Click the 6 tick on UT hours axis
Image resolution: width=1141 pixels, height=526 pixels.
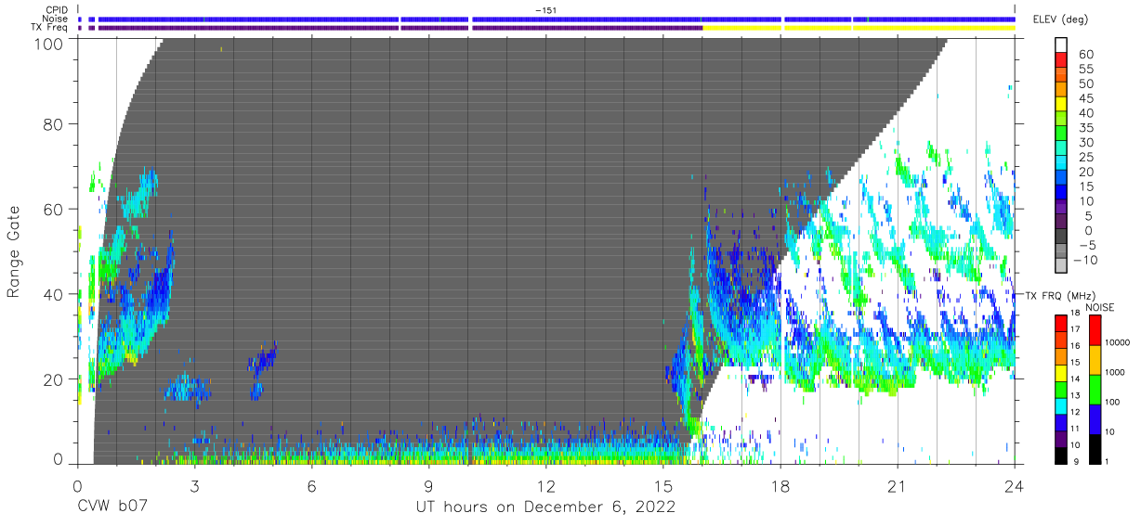point(311,485)
